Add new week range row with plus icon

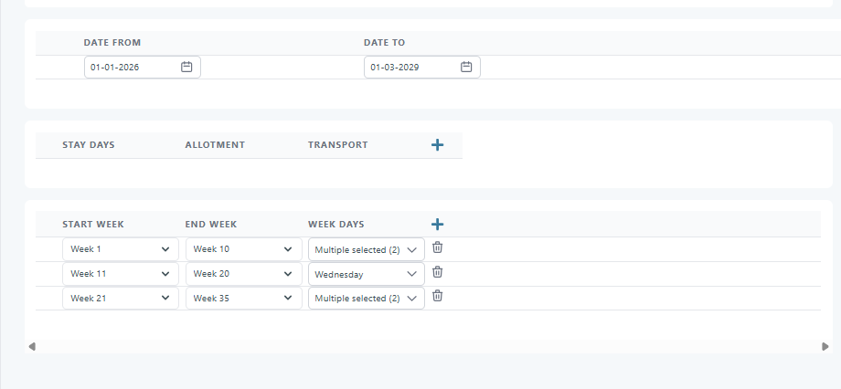(437, 224)
